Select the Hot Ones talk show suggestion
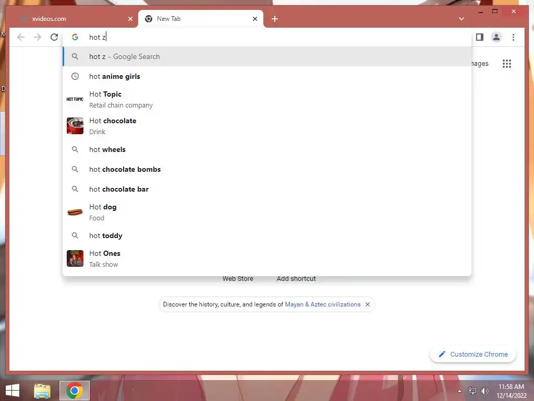Viewport: 534px width, 401px height. click(x=267, y=259)
